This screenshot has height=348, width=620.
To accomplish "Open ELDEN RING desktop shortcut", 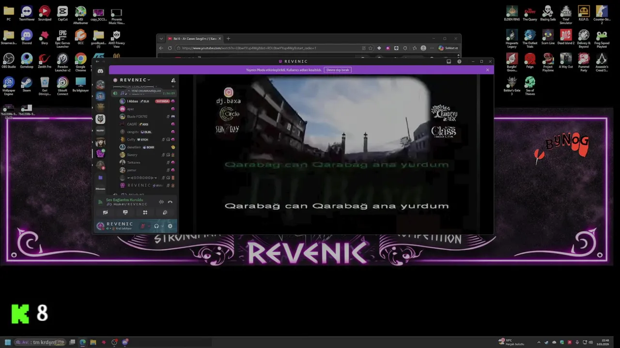I will click(x=512, y=13).
